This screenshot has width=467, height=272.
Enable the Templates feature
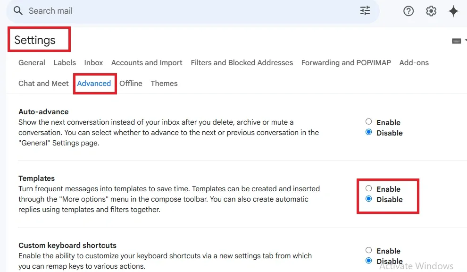[x=369, y=189]
